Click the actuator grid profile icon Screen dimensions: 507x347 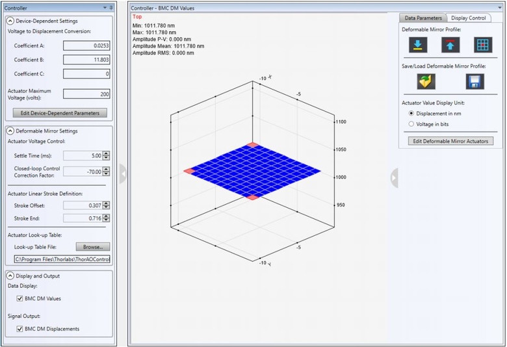point(482,45)
